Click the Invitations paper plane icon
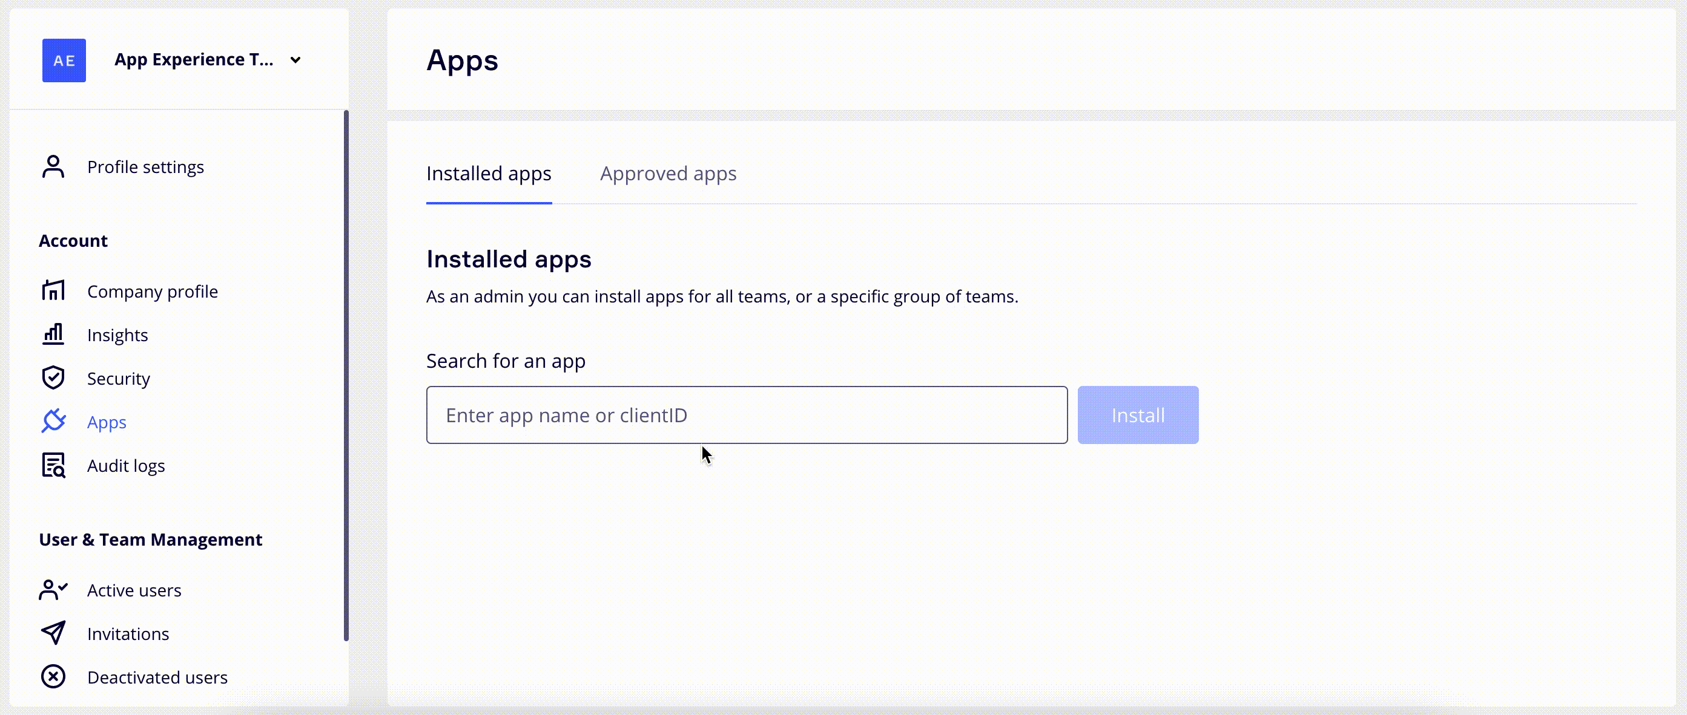1687x715 pixels. pos(53,633)
